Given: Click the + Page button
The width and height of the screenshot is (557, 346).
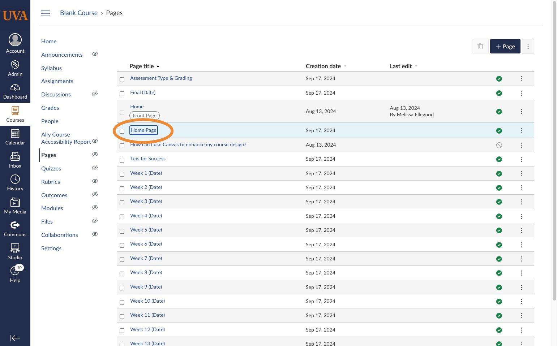Looking at the screenshot, I should tap(505, 46).
